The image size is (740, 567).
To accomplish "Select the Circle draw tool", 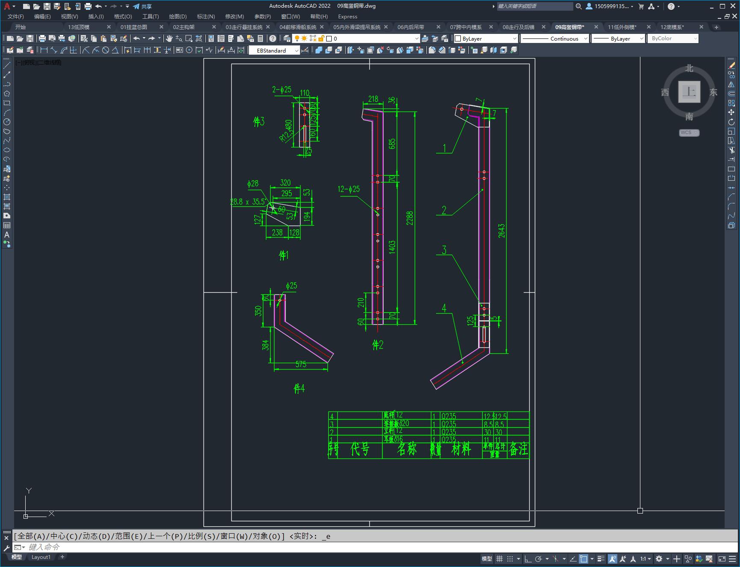I will [7, 122].
